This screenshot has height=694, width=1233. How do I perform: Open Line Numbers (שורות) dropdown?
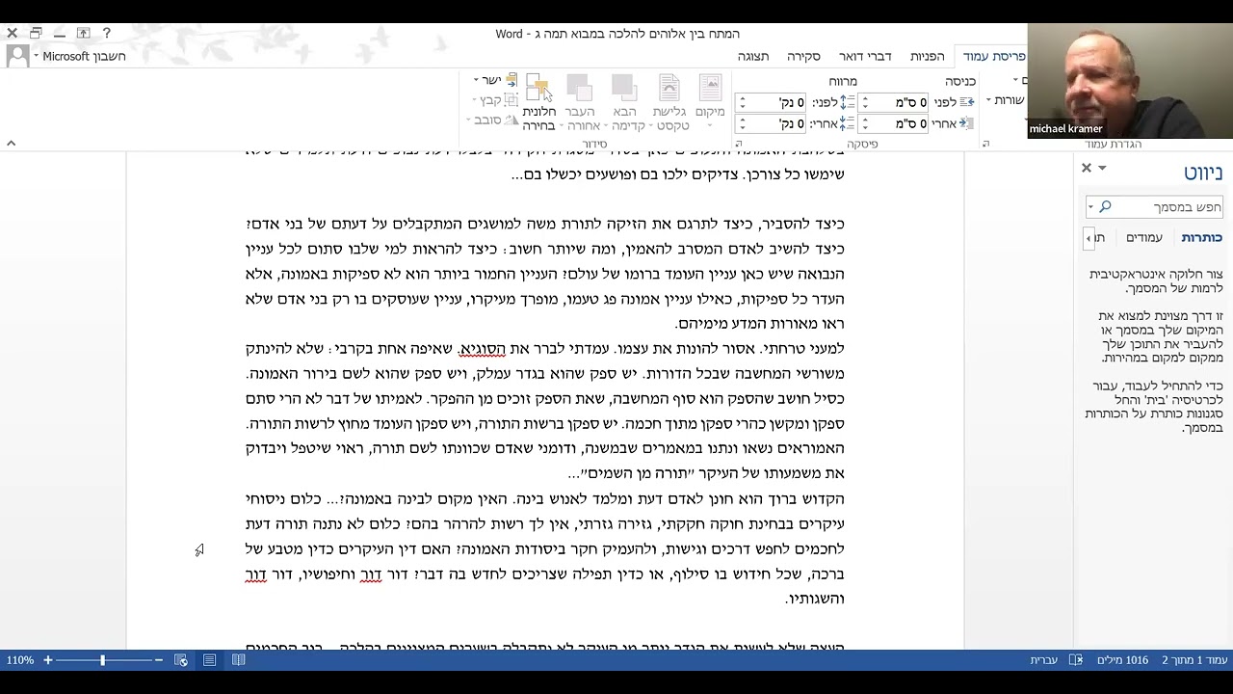[x=1006, y=100]
